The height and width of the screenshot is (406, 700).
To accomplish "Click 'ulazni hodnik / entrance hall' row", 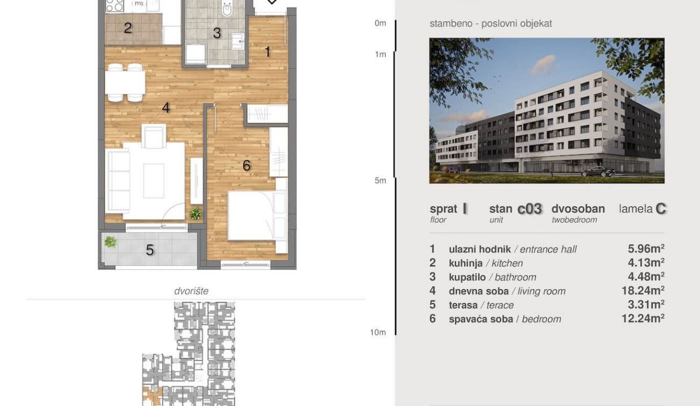I will coord(546,249).
